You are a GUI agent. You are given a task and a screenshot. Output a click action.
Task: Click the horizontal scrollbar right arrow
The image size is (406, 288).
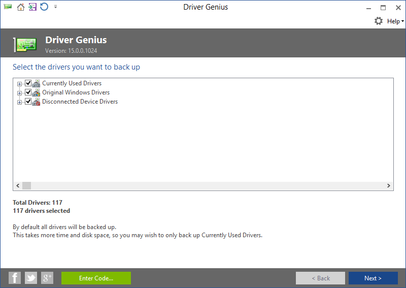[x=389, y=185]
